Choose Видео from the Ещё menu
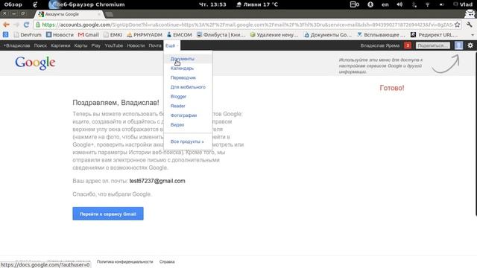 coord(188,124)
